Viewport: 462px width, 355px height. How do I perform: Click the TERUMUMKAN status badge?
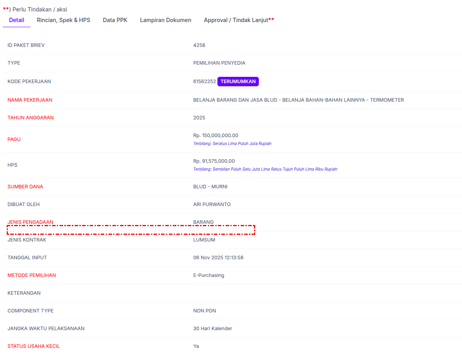pyautogui.click(x=238, y=82)
